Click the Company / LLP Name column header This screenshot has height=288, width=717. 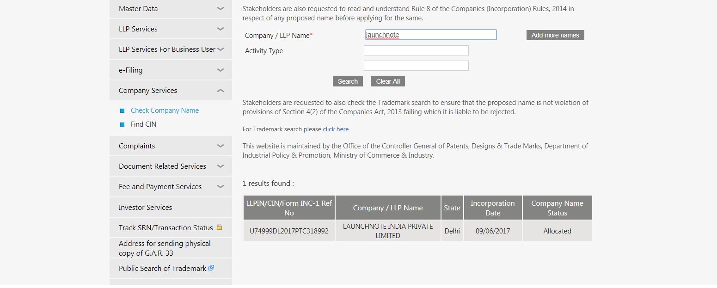[x=388, y=208]
